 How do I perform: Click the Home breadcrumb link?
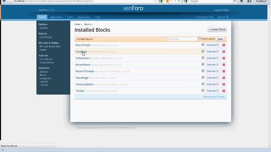coord(77,24)
